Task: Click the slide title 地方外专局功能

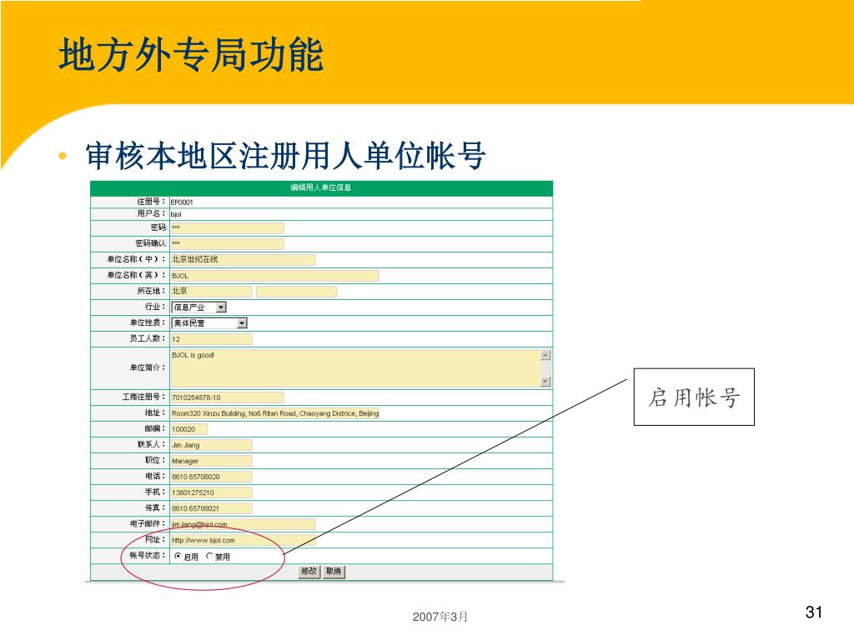Action: point(191,55)
